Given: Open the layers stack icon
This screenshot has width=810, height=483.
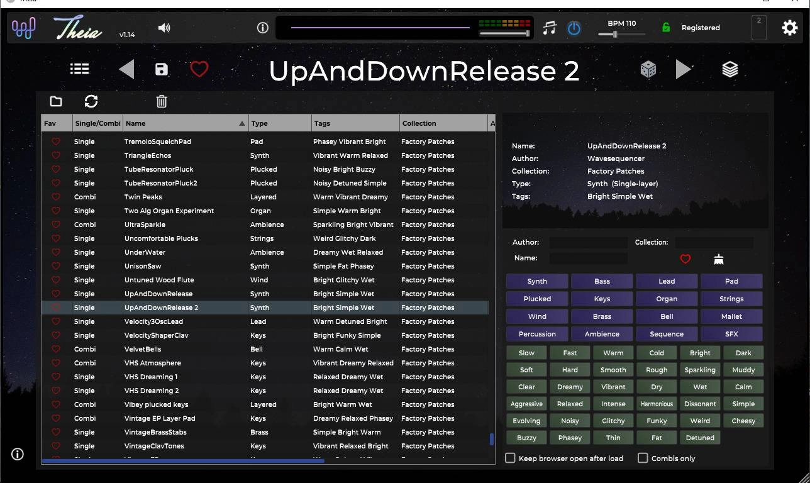Looking at the screenshot, I should (730, 69).
